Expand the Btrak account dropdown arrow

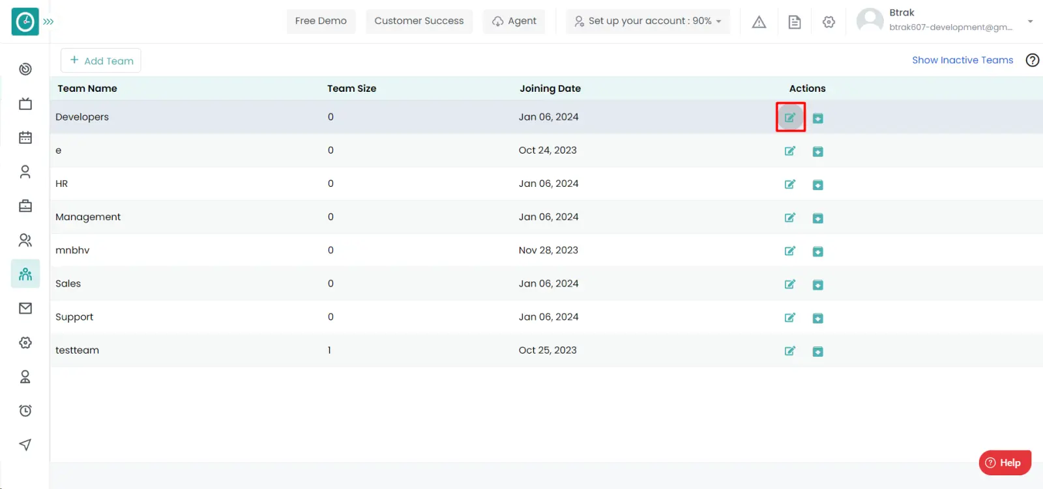(1031, 21)
